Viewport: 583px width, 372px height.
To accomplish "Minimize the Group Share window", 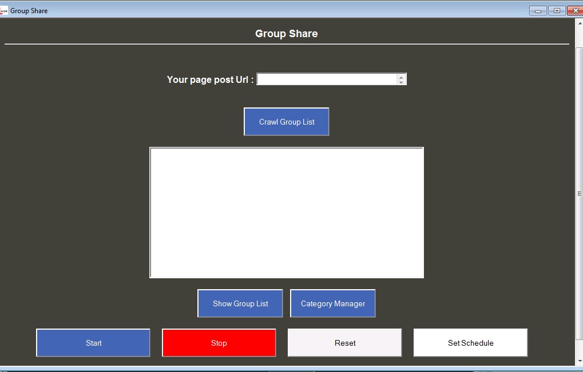I will coord(538,10).
